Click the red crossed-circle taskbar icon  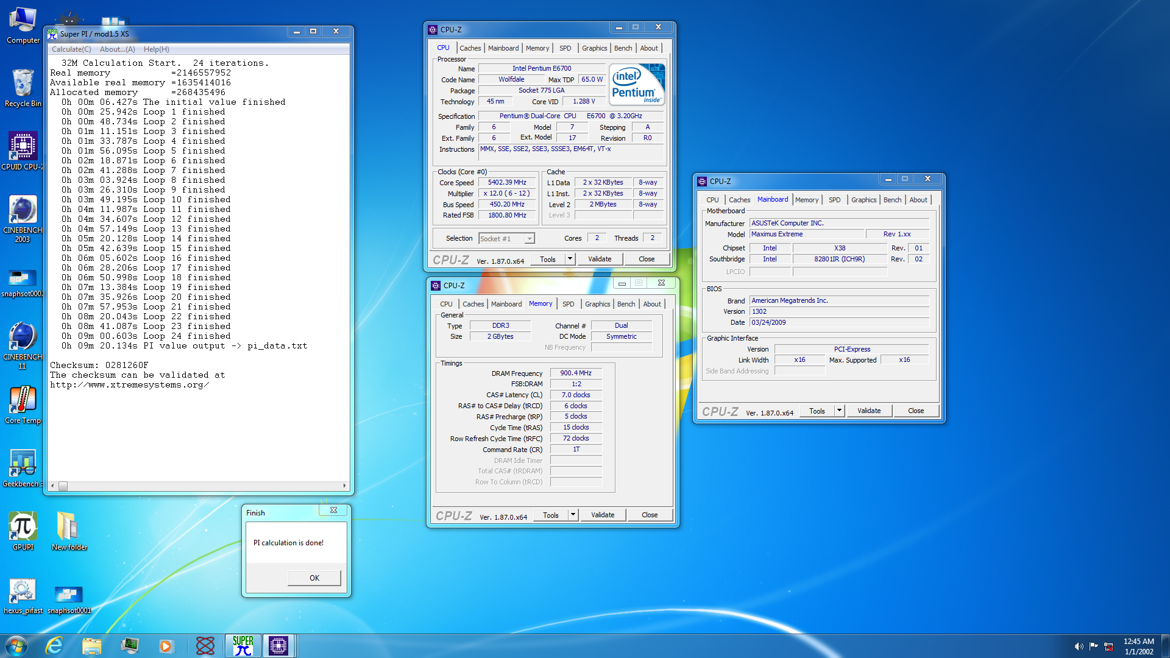tap(205, 646)
